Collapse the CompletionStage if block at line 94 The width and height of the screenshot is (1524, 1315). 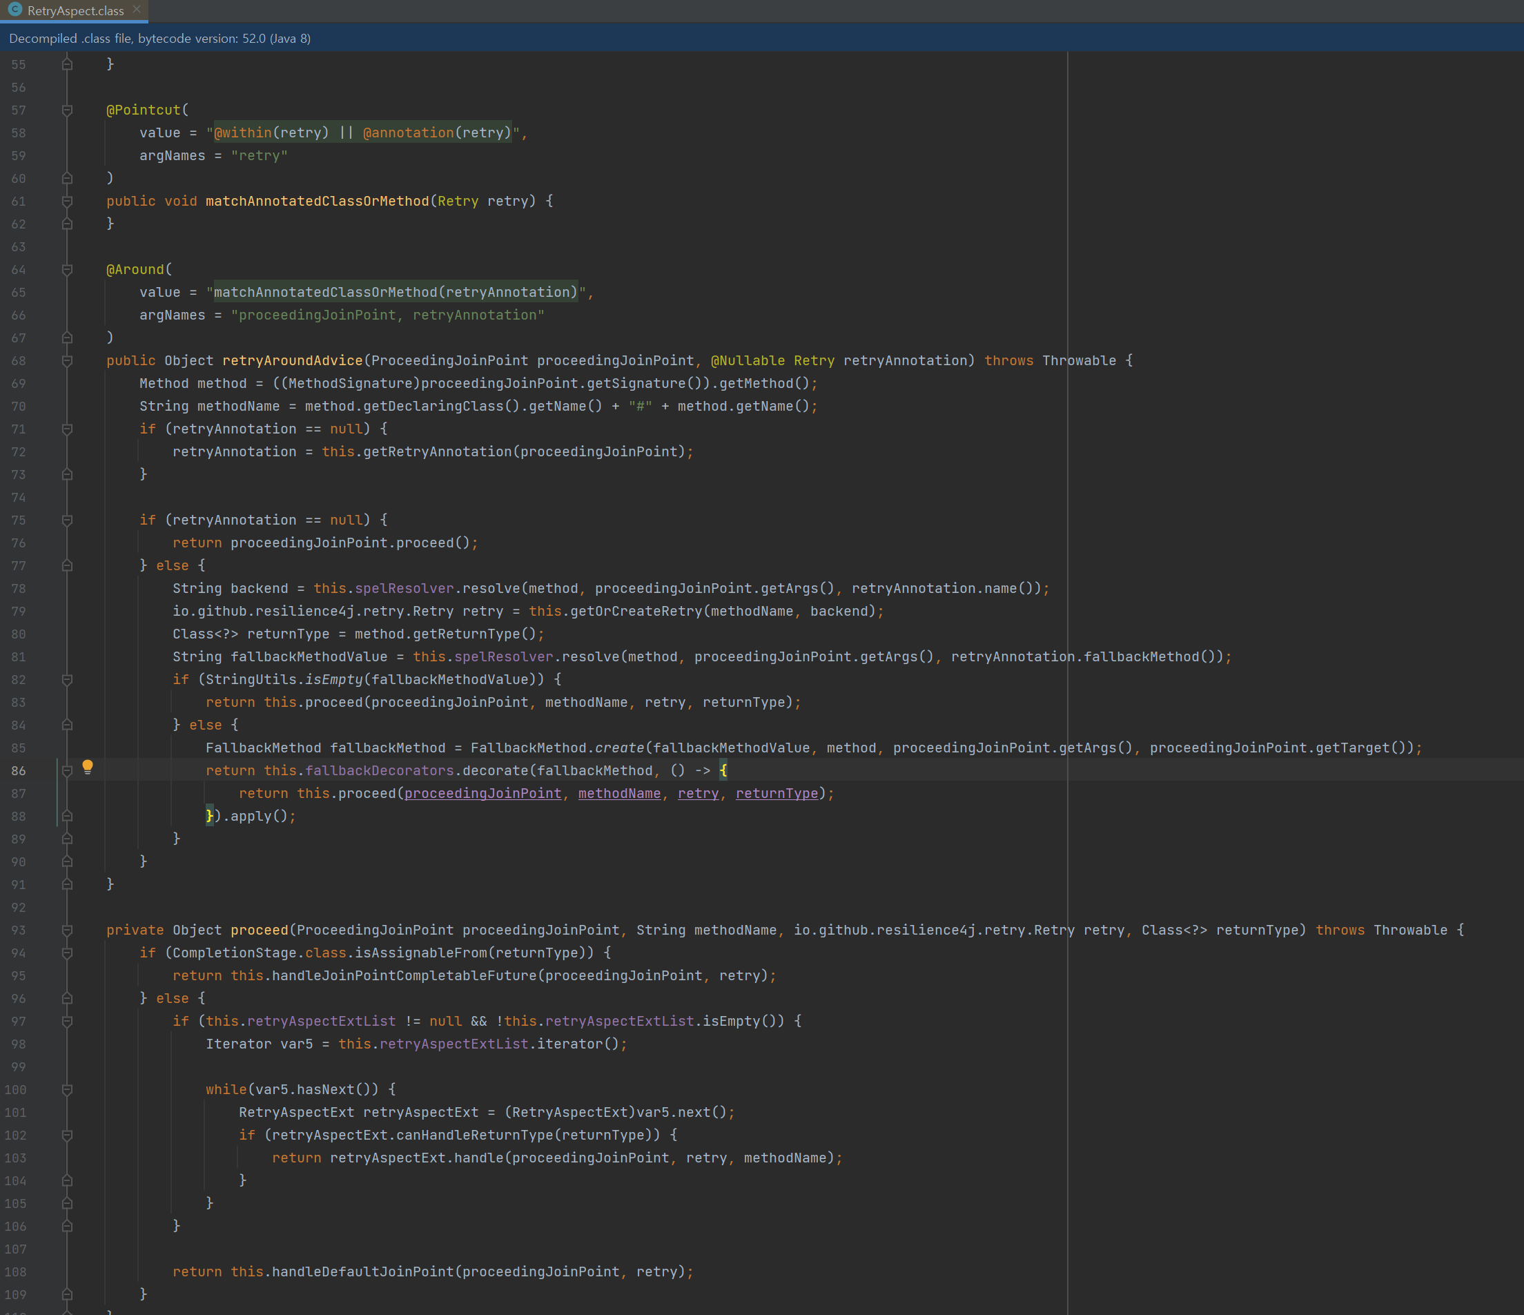click(67, 953)
